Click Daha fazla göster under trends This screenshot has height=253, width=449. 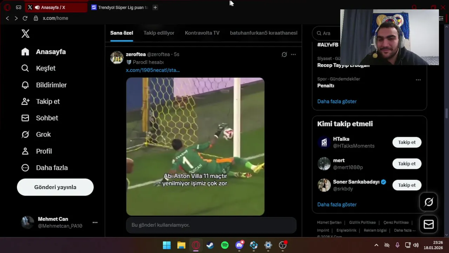coord(337,101)
